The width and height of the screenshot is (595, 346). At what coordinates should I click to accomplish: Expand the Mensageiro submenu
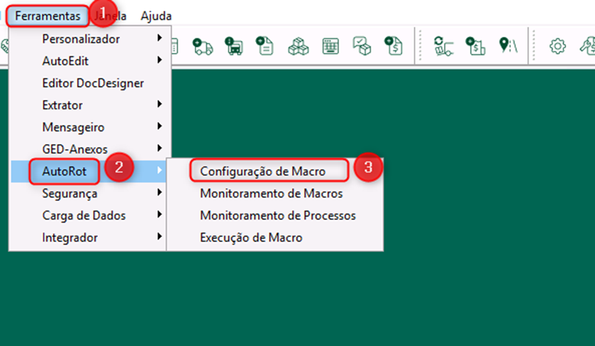(x=90, y=127)
